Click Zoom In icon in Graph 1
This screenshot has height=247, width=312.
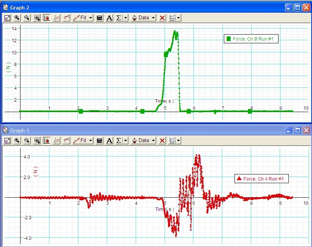click(17, 141)
